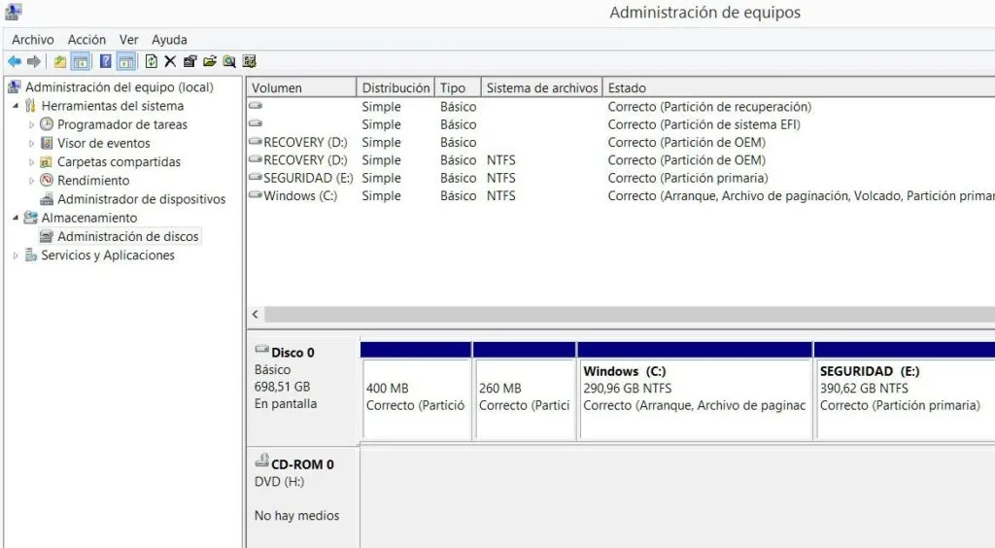Click the CD-ROM 0 drive icon

(x=261, y=462)
